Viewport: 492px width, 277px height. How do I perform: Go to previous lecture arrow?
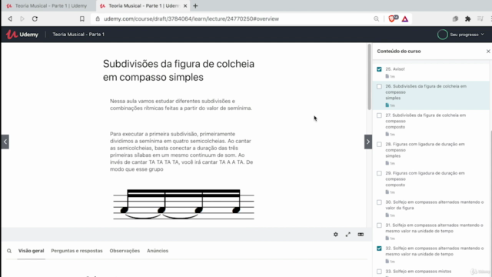[5, 142]
